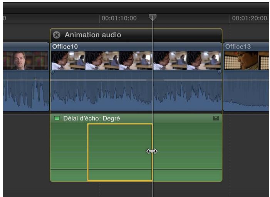Click the Animation audio title
Screen dimensions: 270x197
93,35
